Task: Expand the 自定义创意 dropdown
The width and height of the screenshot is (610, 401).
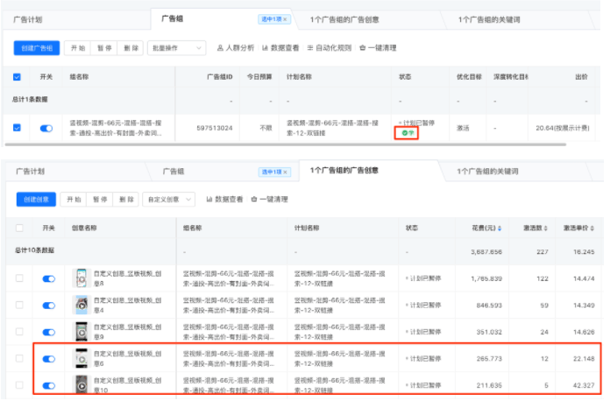Action: coord(169,200)
